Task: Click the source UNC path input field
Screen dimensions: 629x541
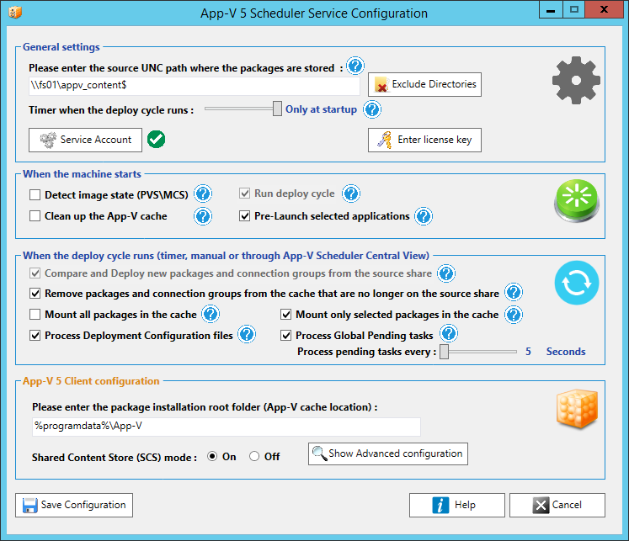Action: coord(194,86)
